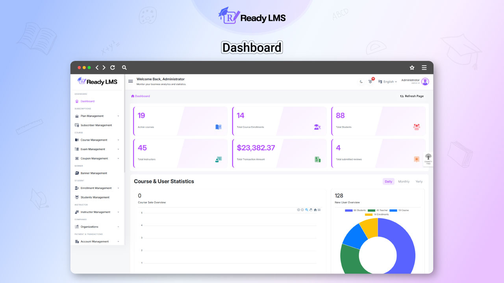This screenshot has height=283, width=504.
Task: Click the Active courses book icon
Action: coord(219,127)
